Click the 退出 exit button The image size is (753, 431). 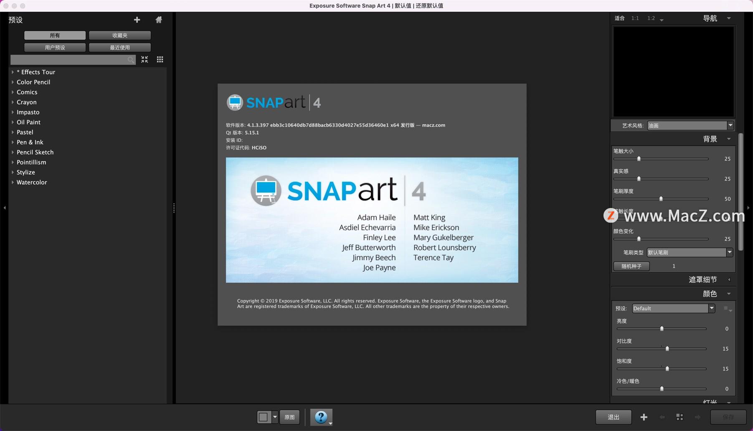614,417
